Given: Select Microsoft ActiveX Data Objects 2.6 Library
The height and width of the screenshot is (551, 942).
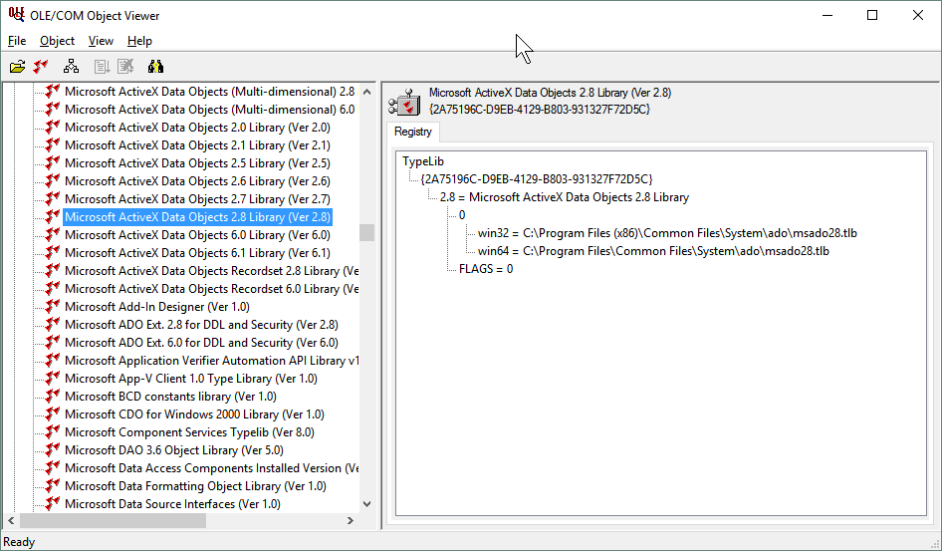Looking at the screenshot, I should (197, 181).
